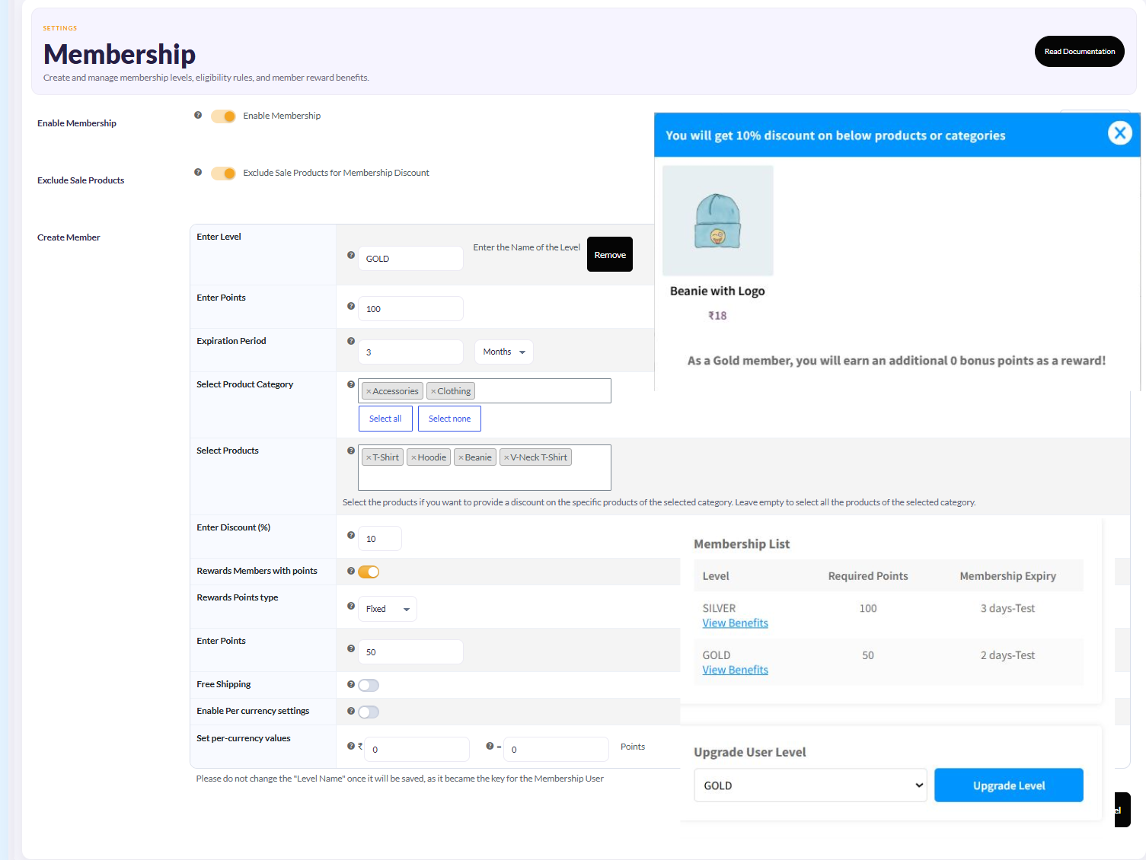
Task: Remove the V-Neck T-Shirt product tag
Action: (506, 457)
